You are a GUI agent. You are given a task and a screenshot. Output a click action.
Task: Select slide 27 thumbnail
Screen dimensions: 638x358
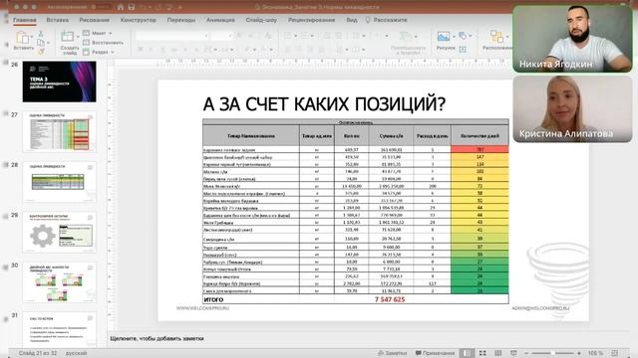point(60,131)
